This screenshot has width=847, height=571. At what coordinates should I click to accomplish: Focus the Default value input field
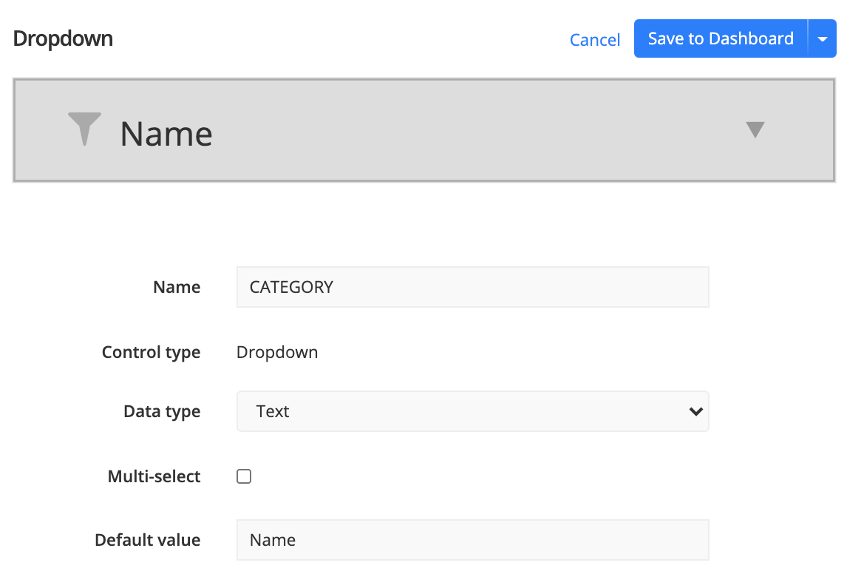coord(473,540)
